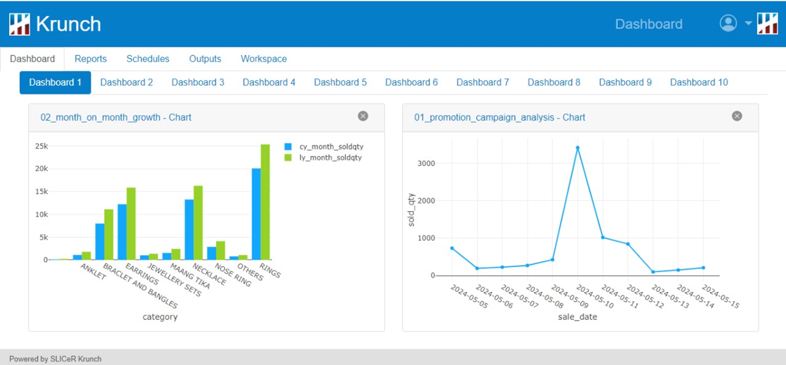Click the line chart point for 2024-05-05
Image resolution: width=786 pixels, height=365 pixels.
click(x=452, y=248)
